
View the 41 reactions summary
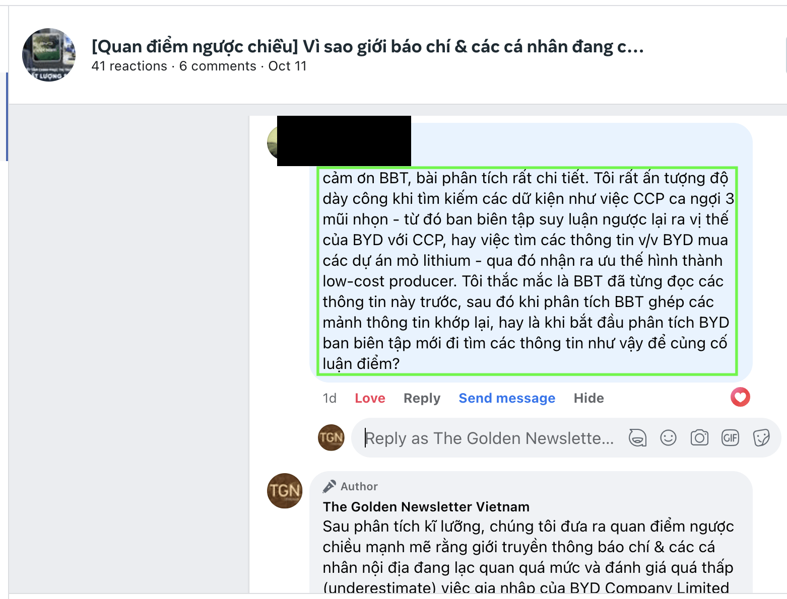tap(129, 66)
